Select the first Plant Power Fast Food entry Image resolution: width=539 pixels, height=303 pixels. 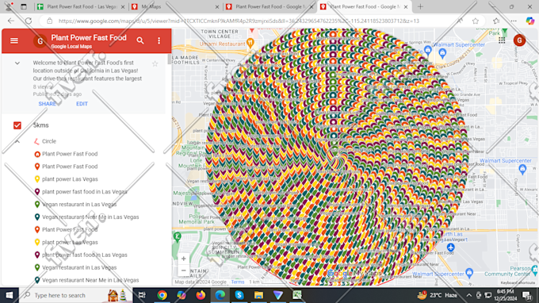click(70, 154)
